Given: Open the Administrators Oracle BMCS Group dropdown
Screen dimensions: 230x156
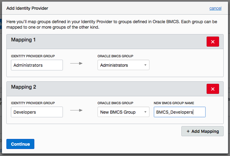Looking at the screenshot, I should click(123, 65).
